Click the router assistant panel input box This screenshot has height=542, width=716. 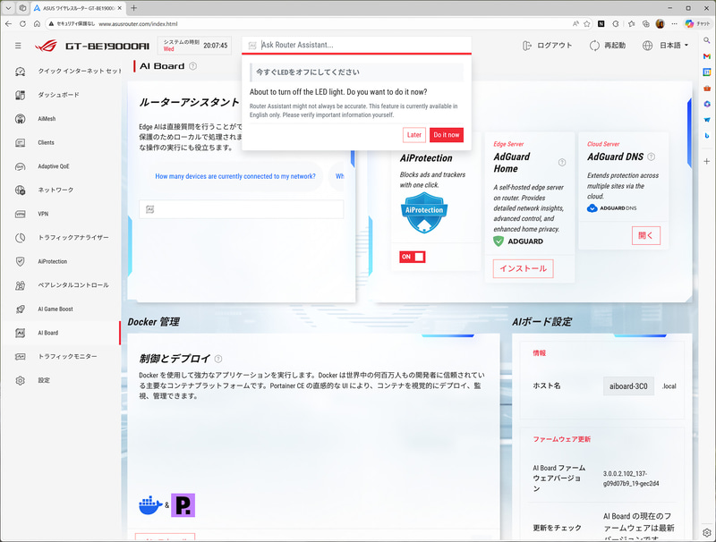coord(241,209)
